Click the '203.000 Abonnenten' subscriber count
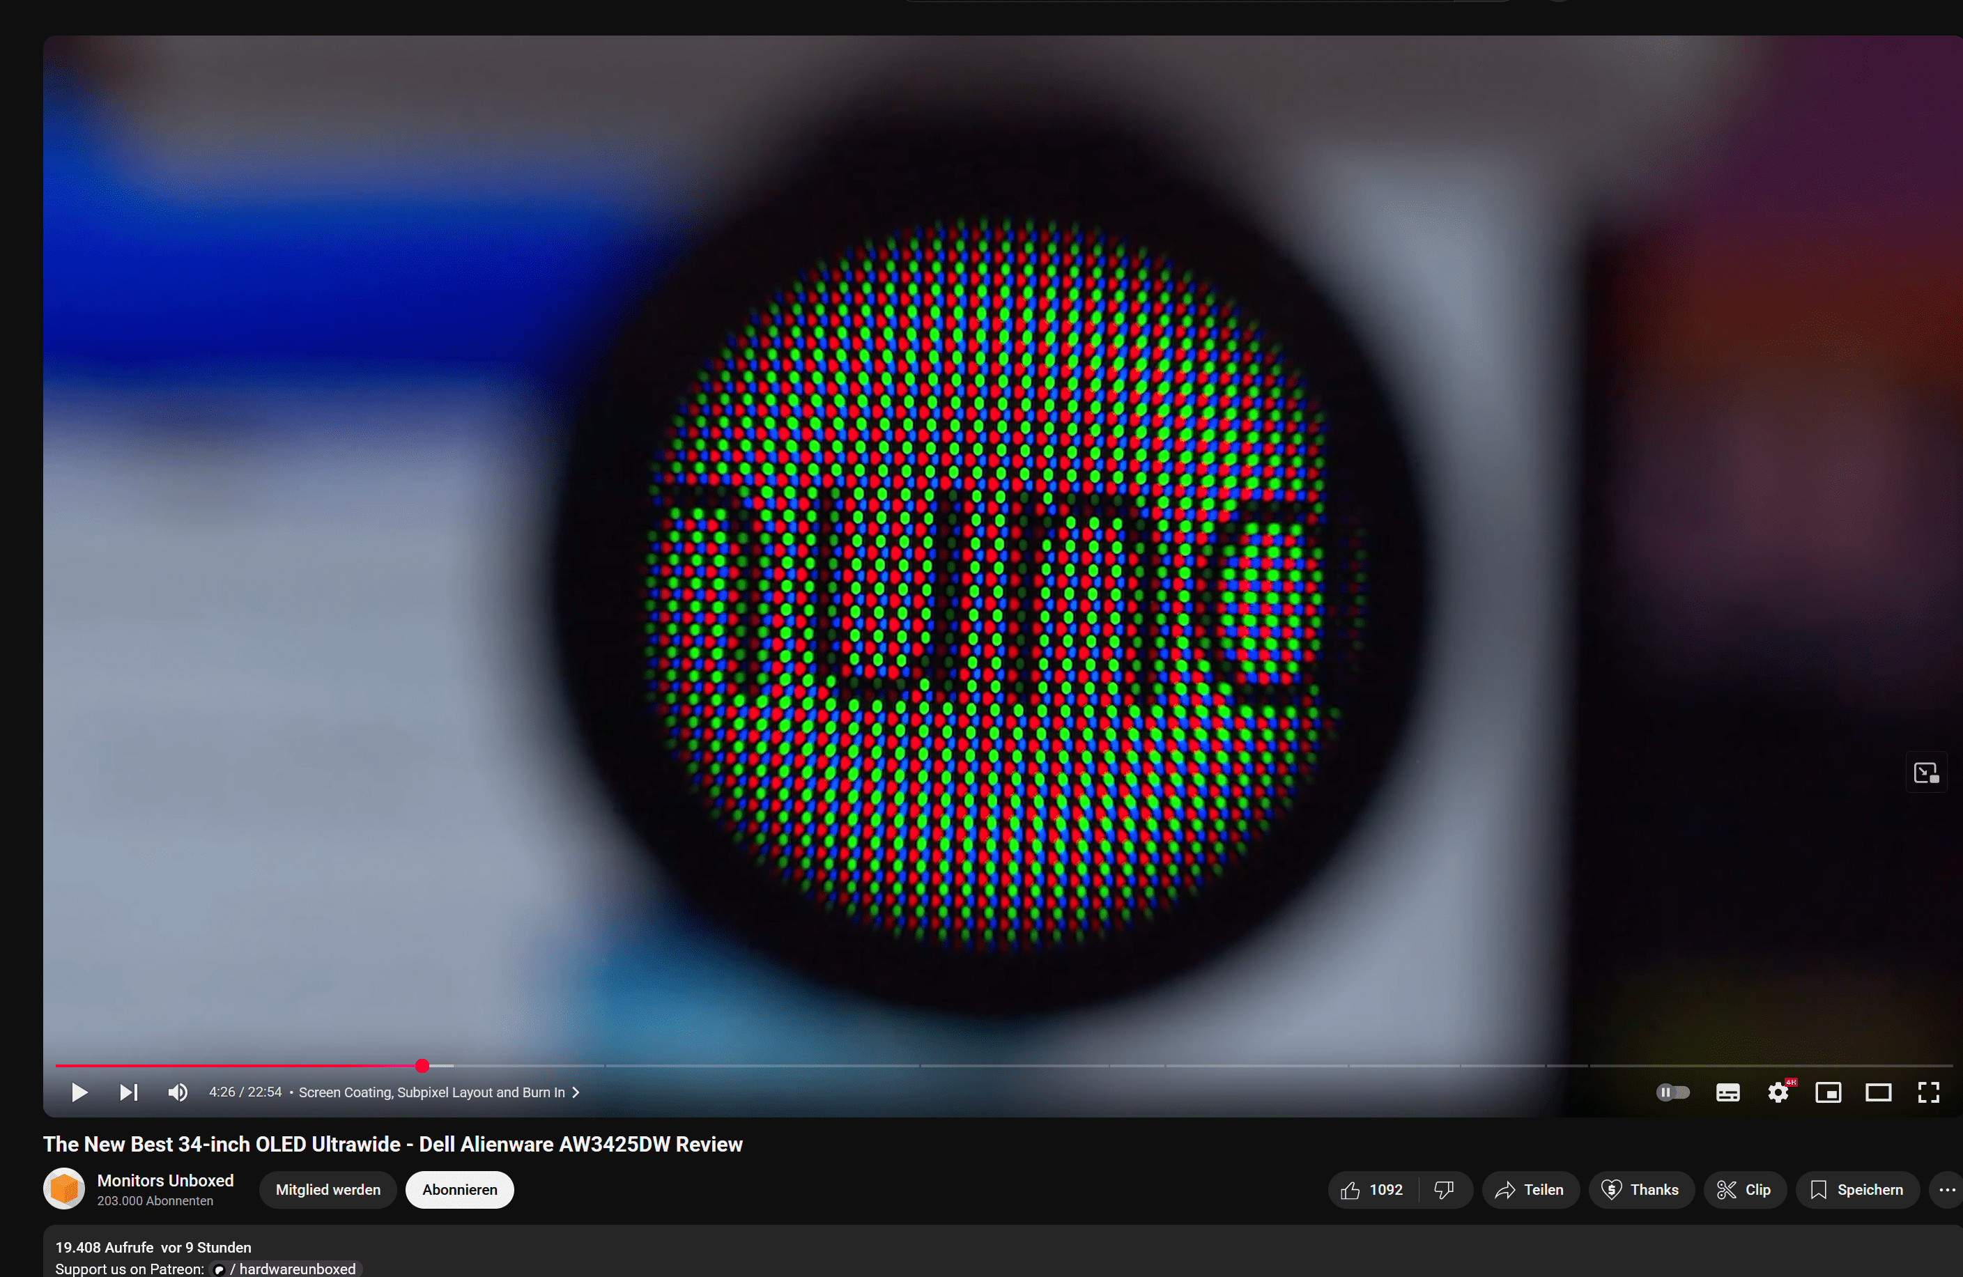1963x1277 pixels. 155,1201
